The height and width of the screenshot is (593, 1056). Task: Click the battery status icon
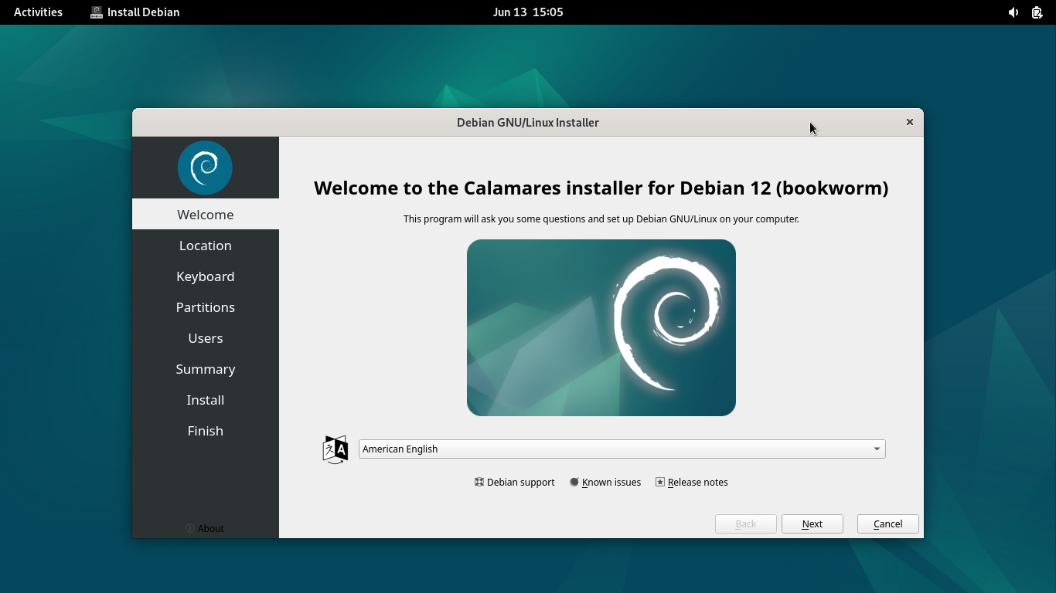click(x=1037, y=12)
